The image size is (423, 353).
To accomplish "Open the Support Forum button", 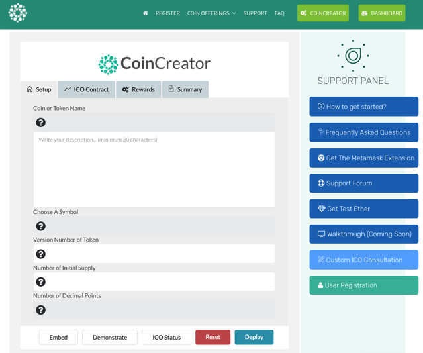I will (364, 183).
